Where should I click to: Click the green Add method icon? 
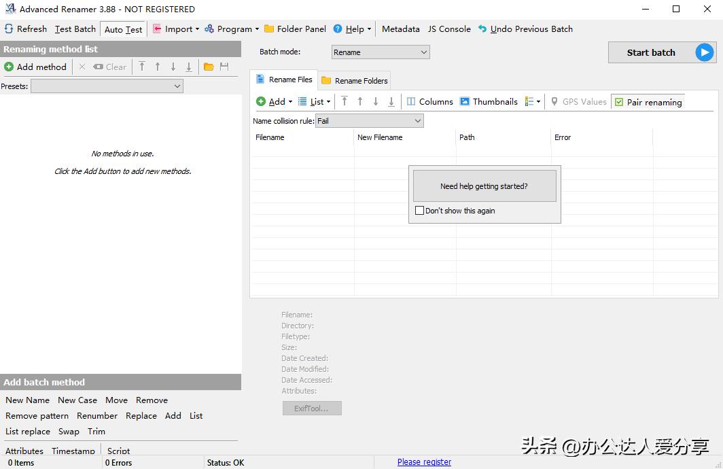pyautogui.click(x=9, y=67)
